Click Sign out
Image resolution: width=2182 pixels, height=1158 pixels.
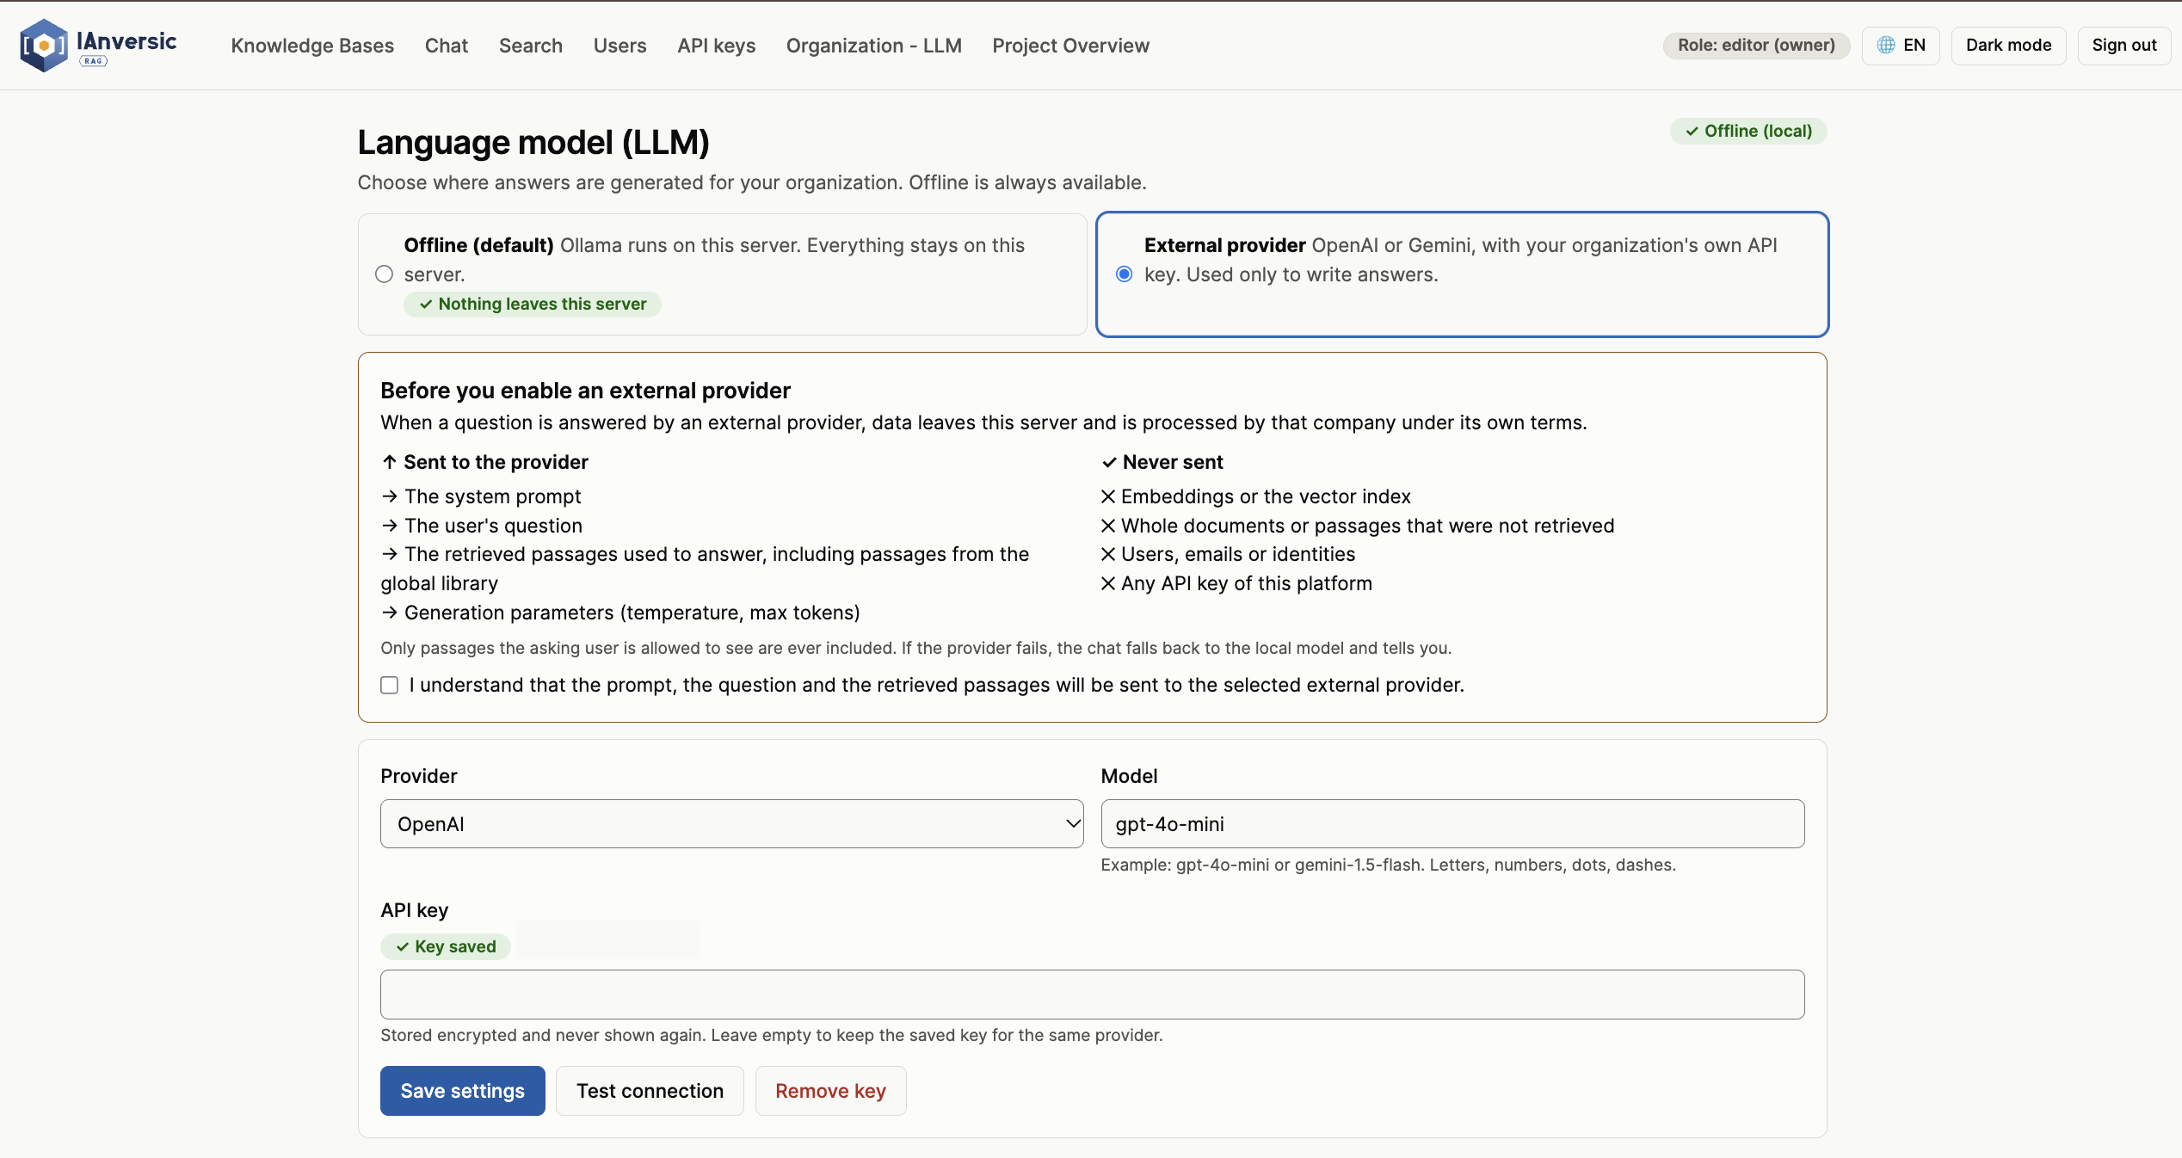click(x=2123, y=46)
